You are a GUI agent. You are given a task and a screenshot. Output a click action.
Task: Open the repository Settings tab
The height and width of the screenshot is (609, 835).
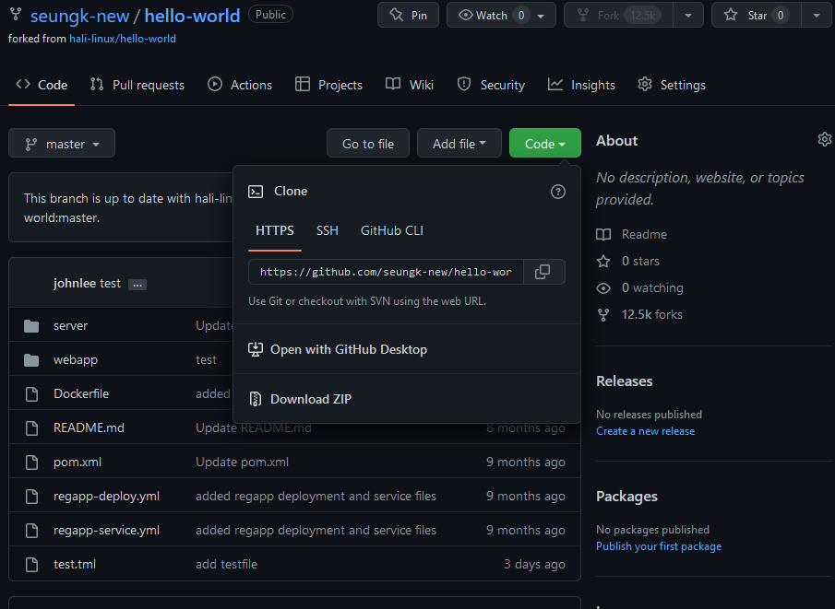(672, 85)
